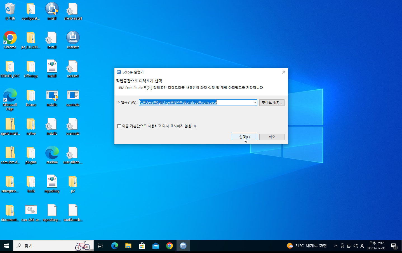Viewport: 402px width, 253px height.
Task: Select the workbench file icon
Action: [x=73, y=213]
